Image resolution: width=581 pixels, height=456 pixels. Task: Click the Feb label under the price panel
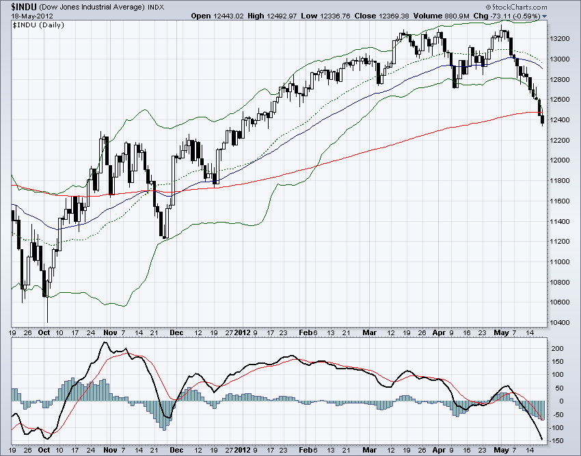[x=306, y=332]
